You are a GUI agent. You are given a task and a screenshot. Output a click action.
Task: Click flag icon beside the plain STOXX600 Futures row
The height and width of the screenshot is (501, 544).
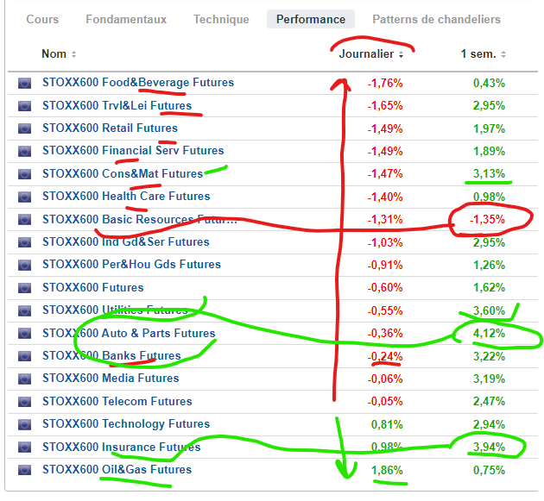coord(24,287)
